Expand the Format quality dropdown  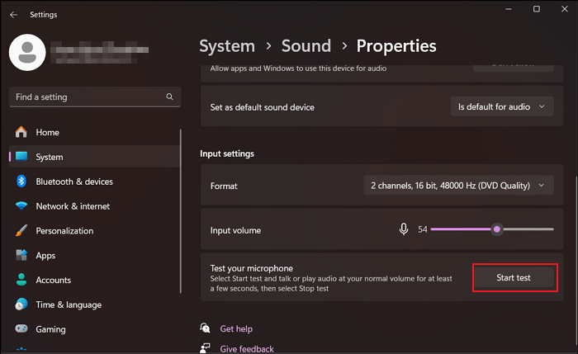[x=458, y=186]
